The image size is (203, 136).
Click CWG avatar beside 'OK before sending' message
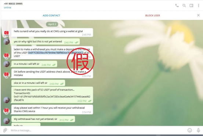[6, 75]
